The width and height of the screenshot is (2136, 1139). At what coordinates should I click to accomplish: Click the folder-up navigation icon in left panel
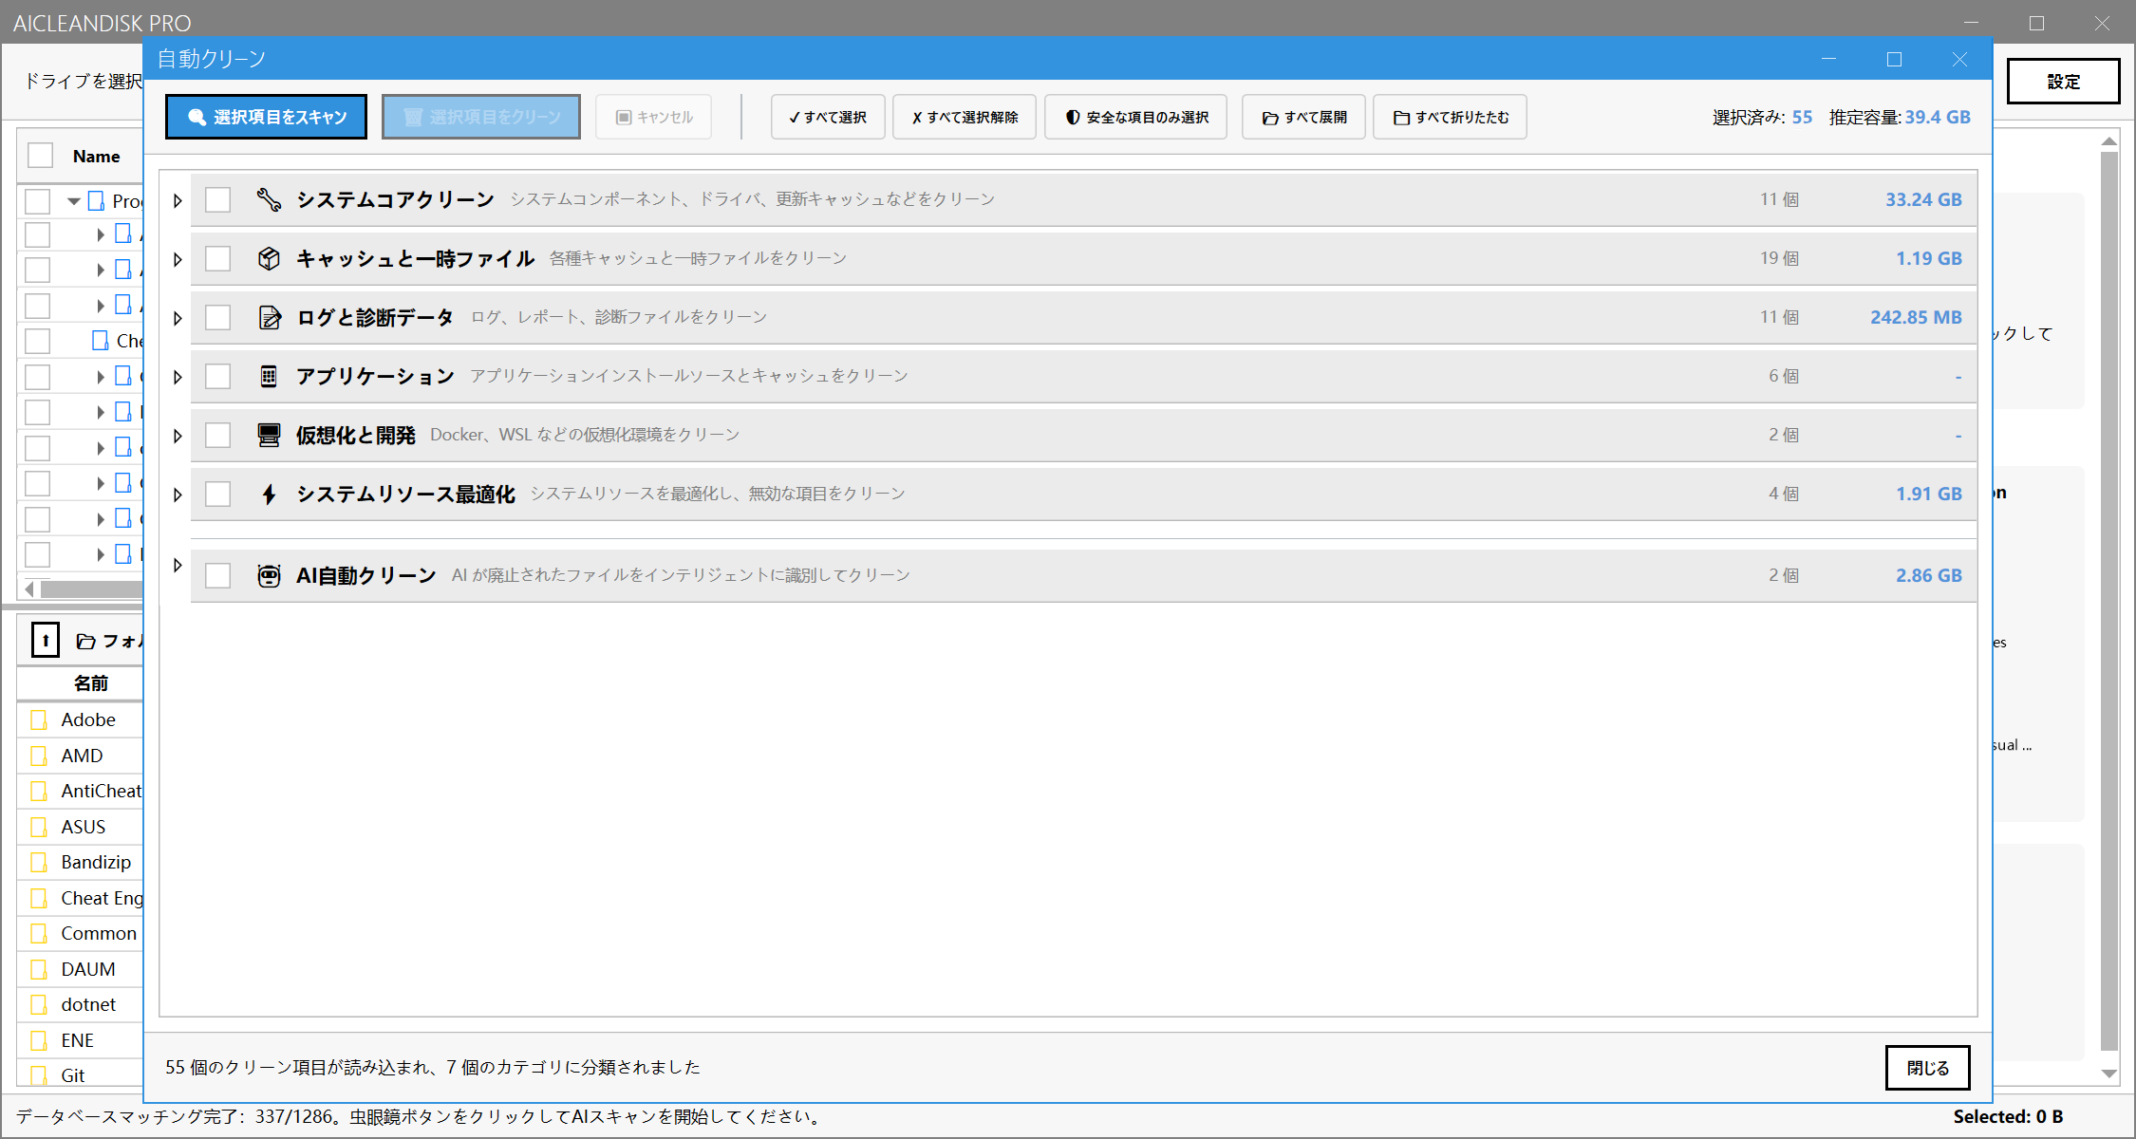[45, 640]
